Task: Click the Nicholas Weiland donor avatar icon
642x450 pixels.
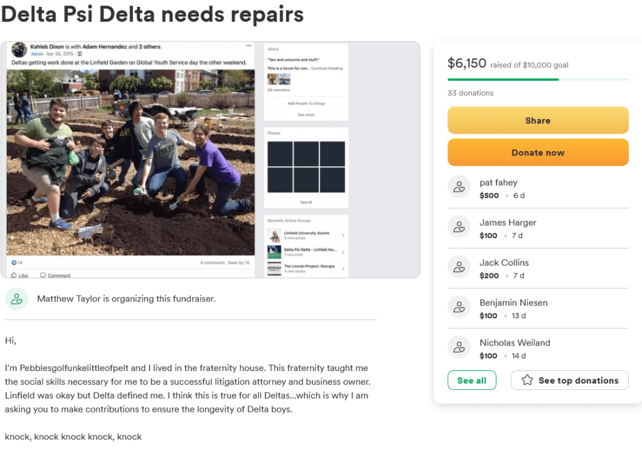Action: point(459,348)
